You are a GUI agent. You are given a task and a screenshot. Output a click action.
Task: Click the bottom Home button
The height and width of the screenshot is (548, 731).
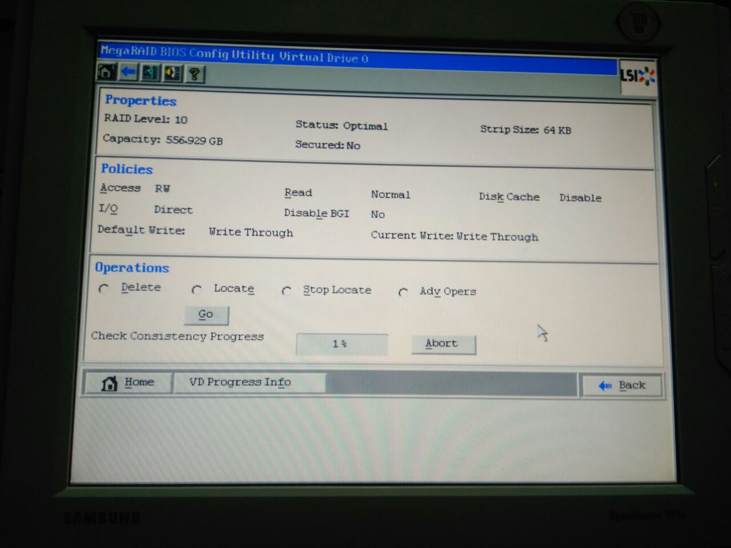coord(128,382)
